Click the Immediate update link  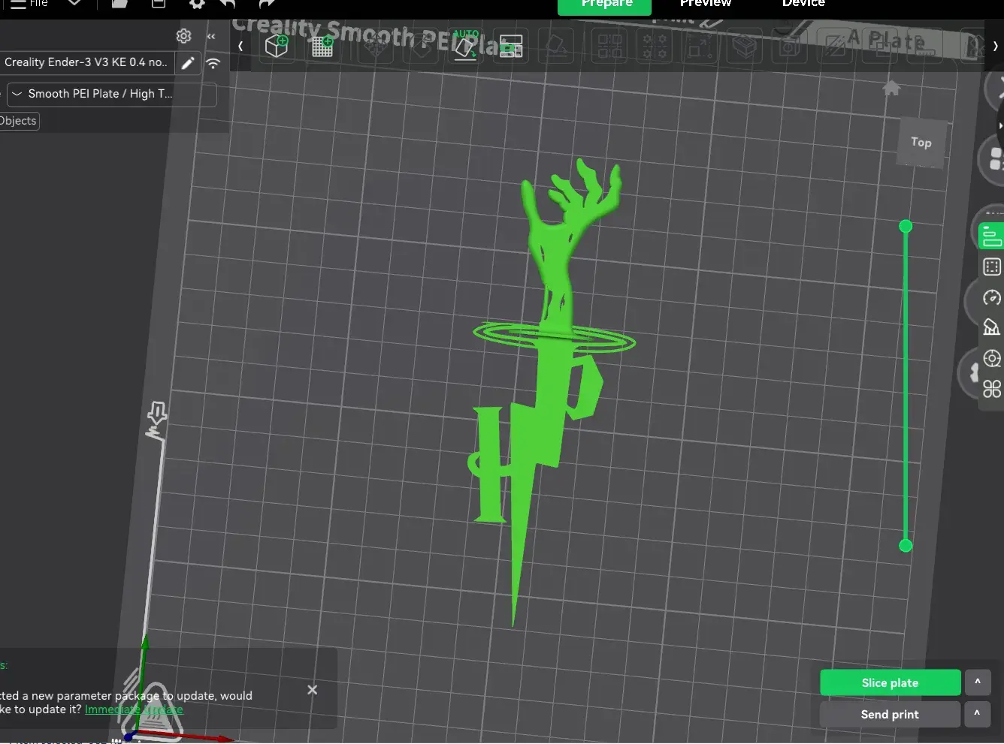pos(134,709)
